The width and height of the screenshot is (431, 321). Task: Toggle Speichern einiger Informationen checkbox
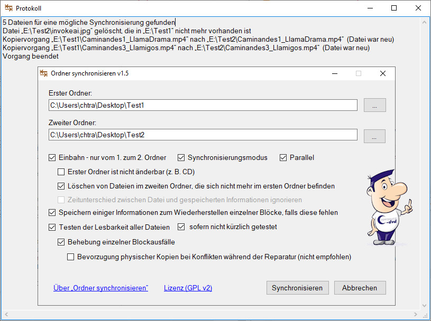[x=52, y=212]
